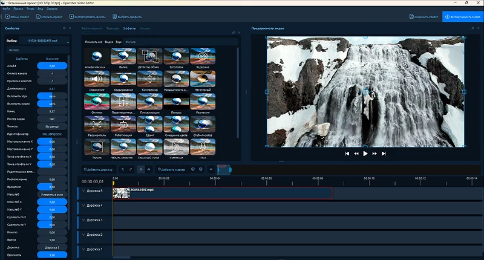Image resolution: width=484 pixels, height=260 pixels.
Task: Select the Пикселизация effect
Action: click(149, 102)
